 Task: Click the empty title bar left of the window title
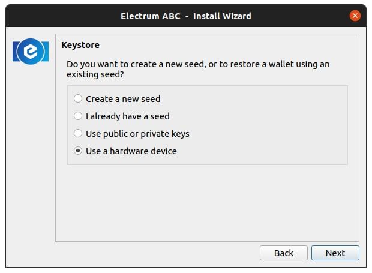coord(60,16)
